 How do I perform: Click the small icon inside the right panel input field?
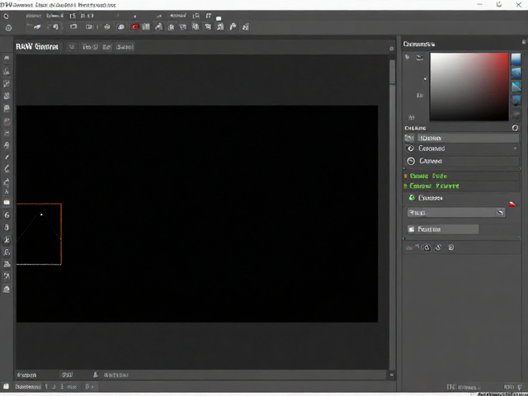pyautogui.click(x=500, y=212)
